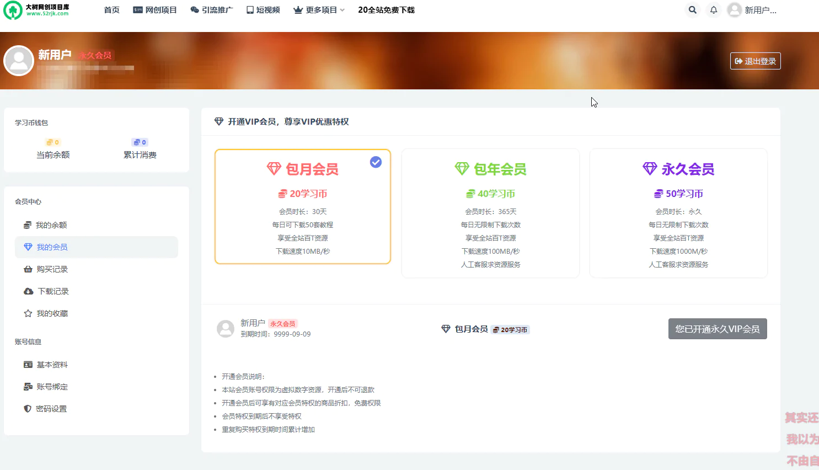The image size is (819, 470).
Task: Click 每日可下载50套教程 text
Action: coord(303,225)
